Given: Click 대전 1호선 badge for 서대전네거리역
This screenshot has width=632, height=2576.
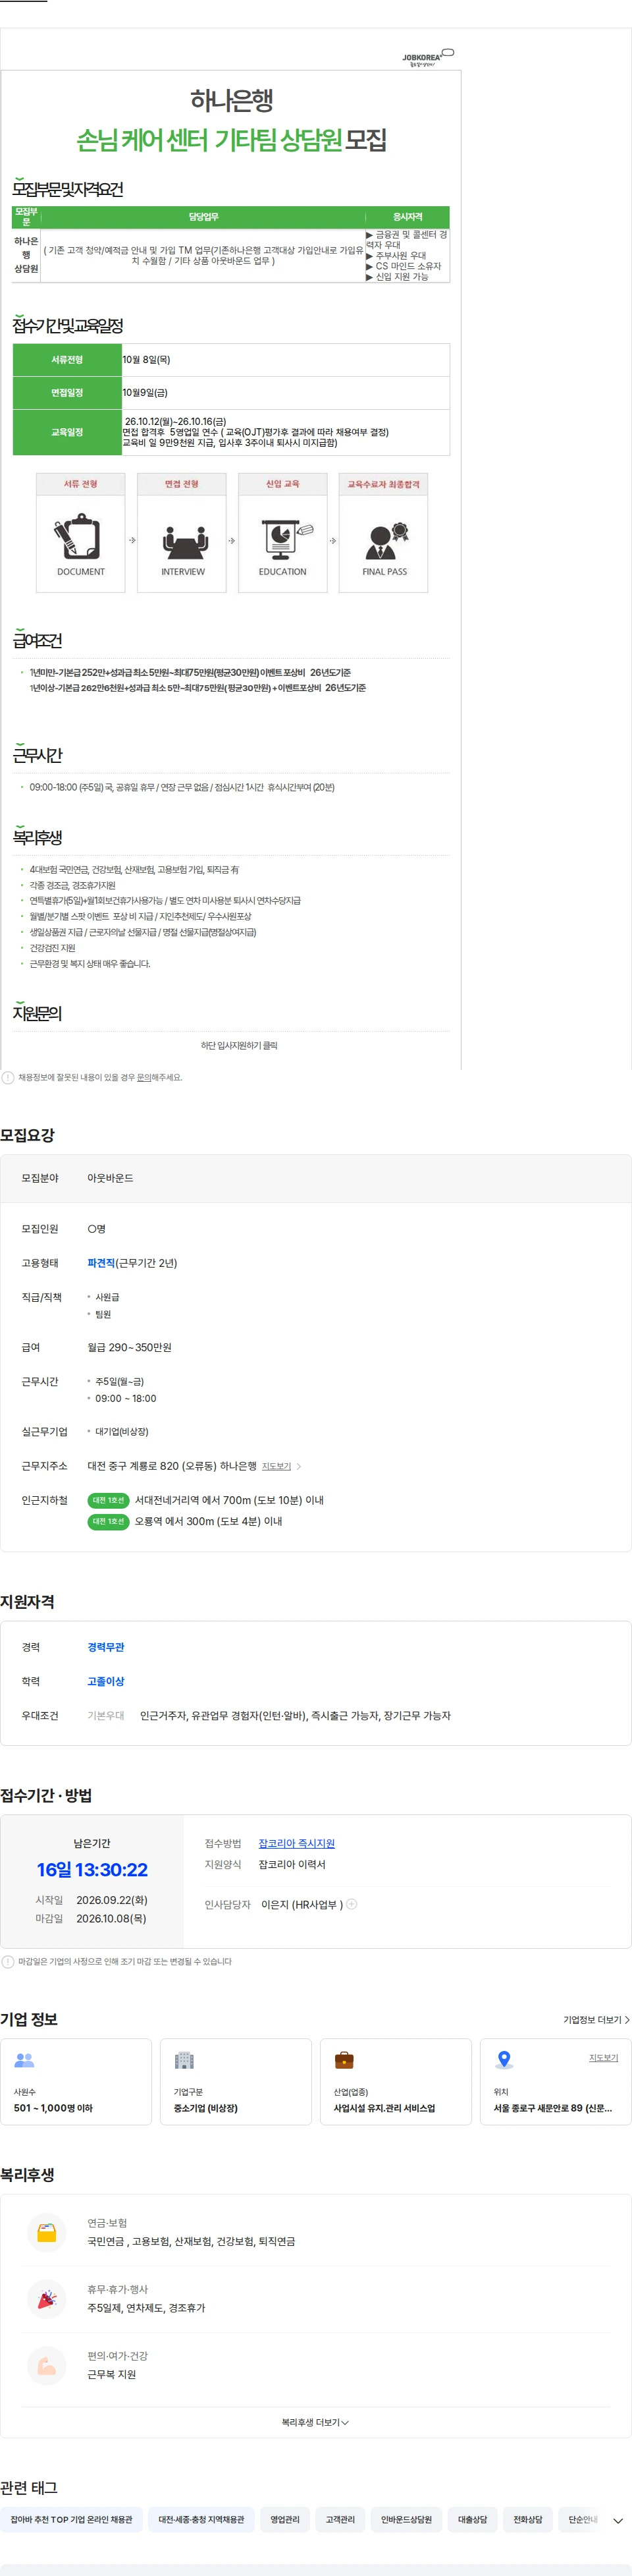Looking at the screenshot, I should (108, 1500).
